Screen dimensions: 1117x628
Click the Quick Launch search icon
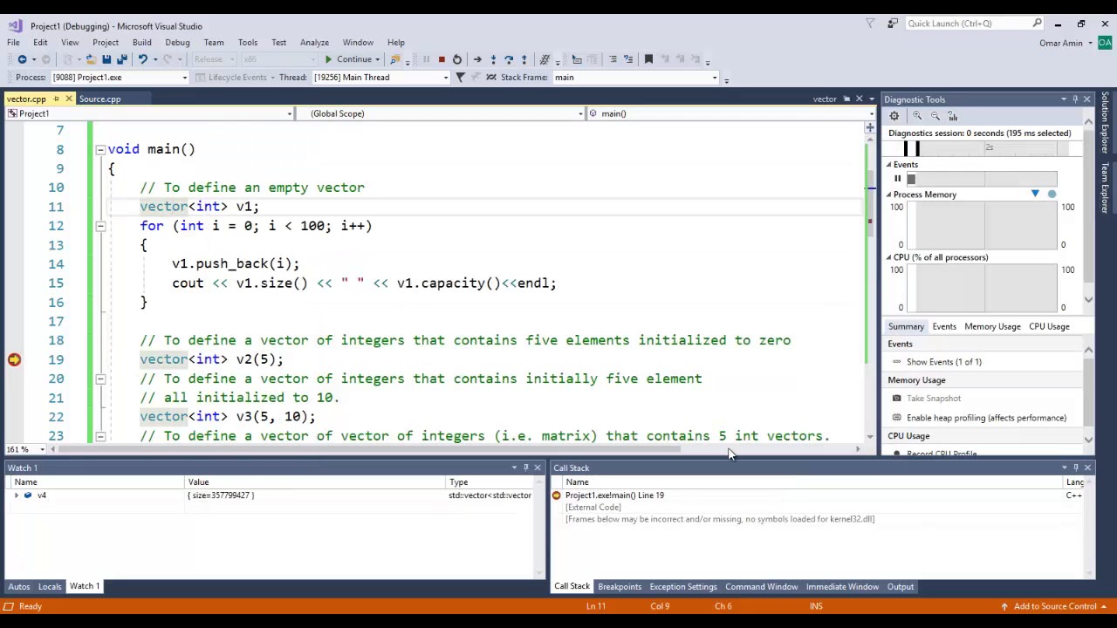coord(1037,24)
